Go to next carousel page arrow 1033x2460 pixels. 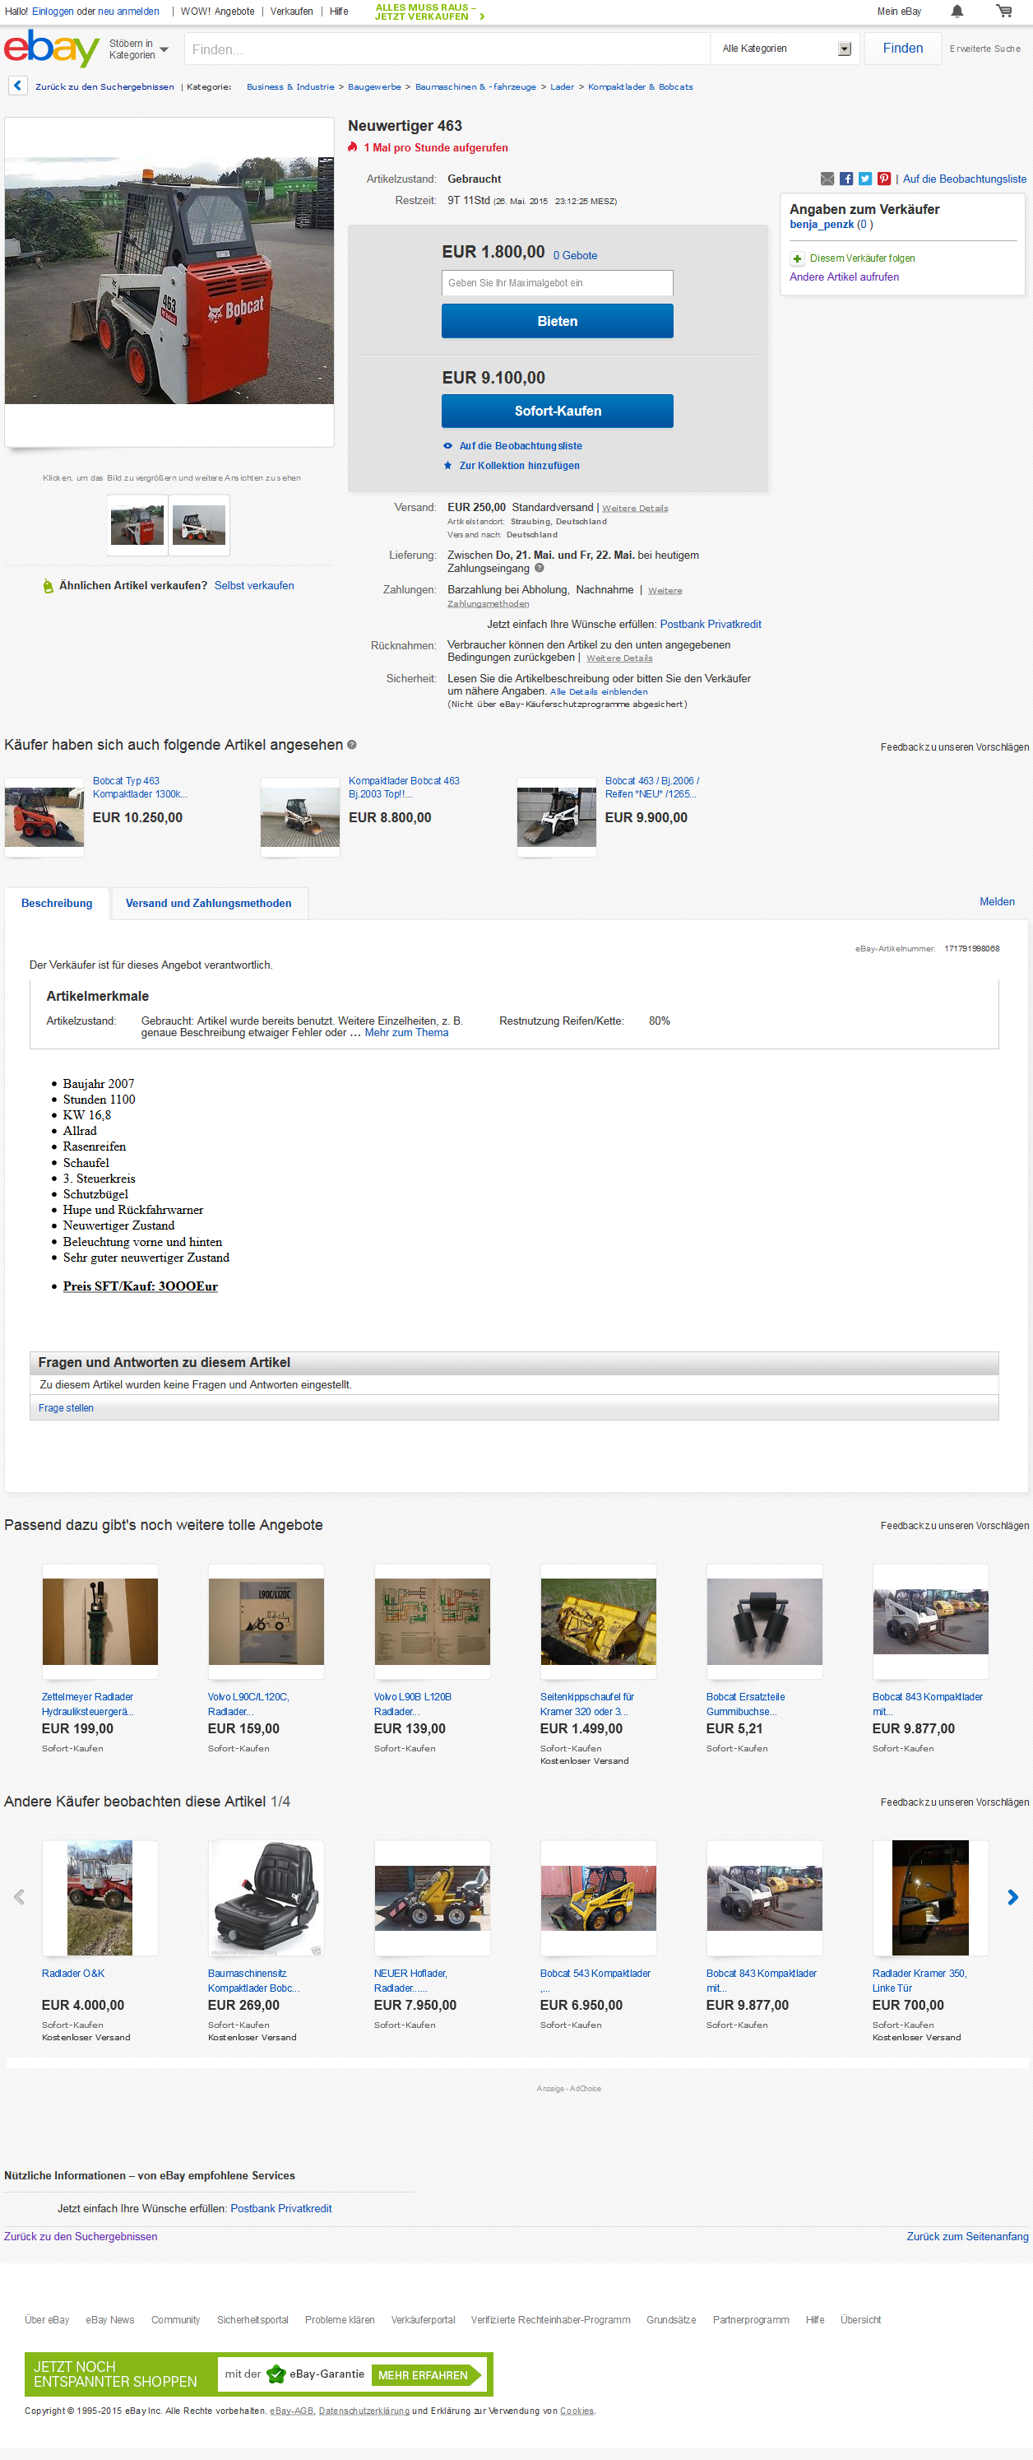1013,1898
